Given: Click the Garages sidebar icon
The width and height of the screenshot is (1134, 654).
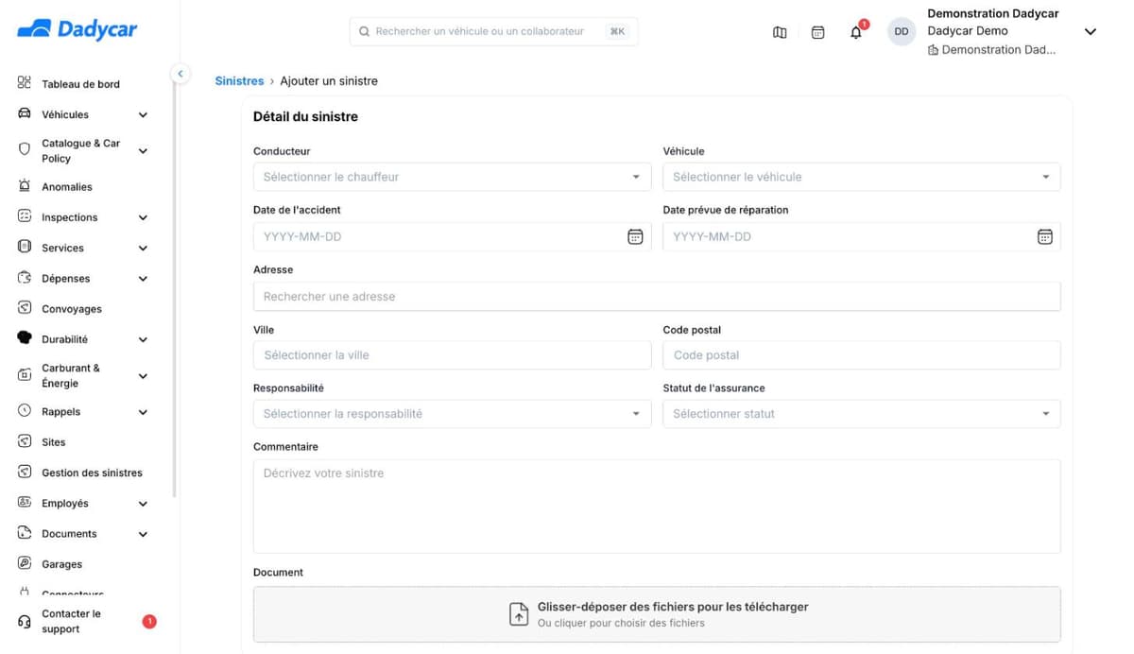Looking at the screenshot, I should point(25,563).
